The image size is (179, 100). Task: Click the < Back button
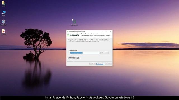point(93,64)
